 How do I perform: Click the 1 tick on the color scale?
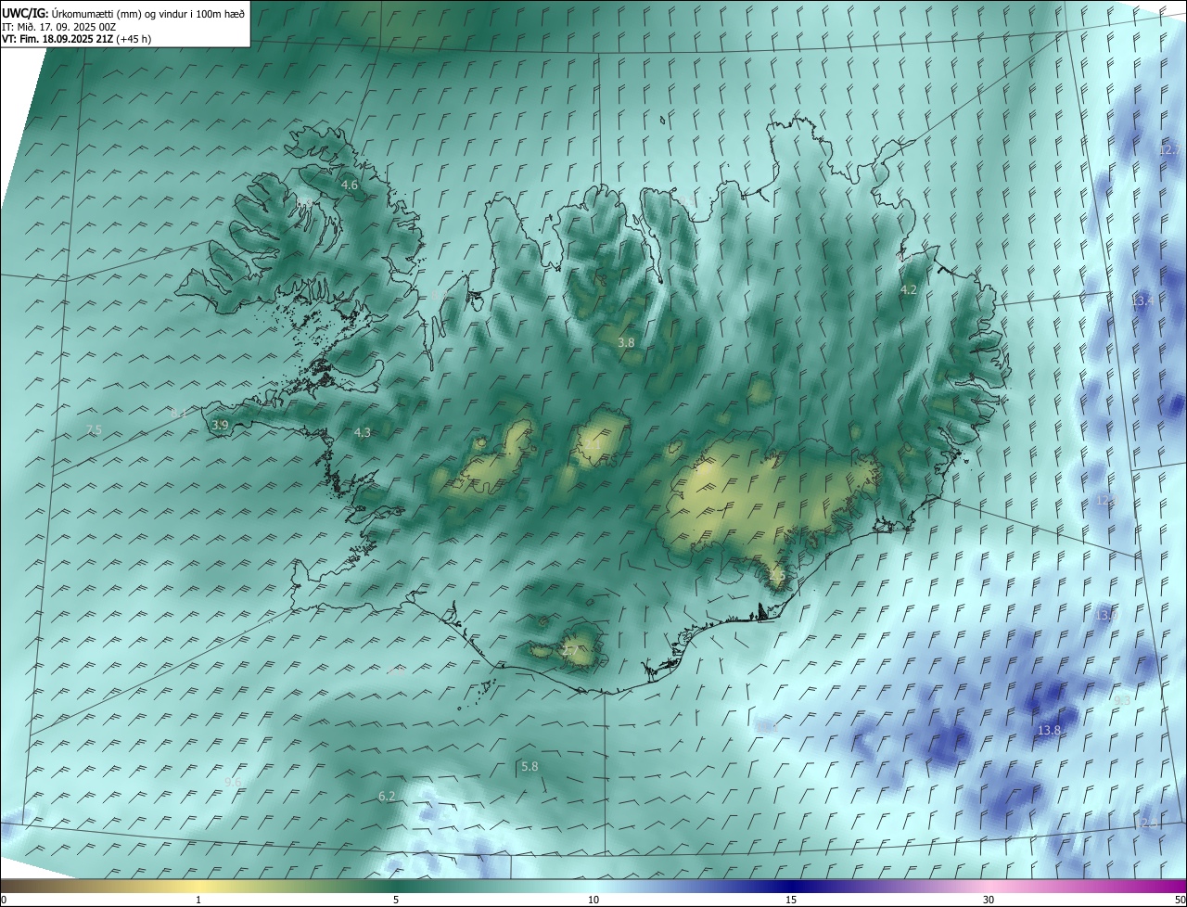[198, 900]
